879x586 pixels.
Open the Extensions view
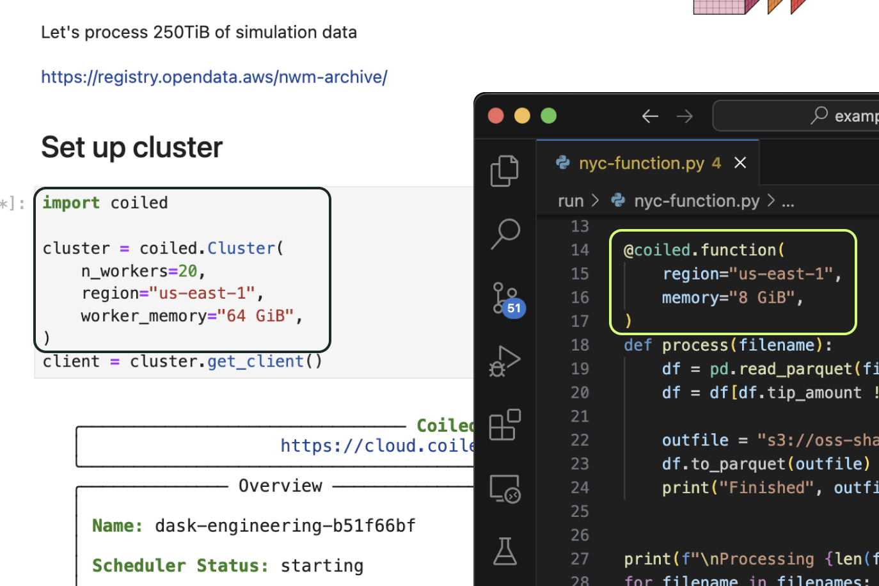pyautogui.click(x=505, y=425)
